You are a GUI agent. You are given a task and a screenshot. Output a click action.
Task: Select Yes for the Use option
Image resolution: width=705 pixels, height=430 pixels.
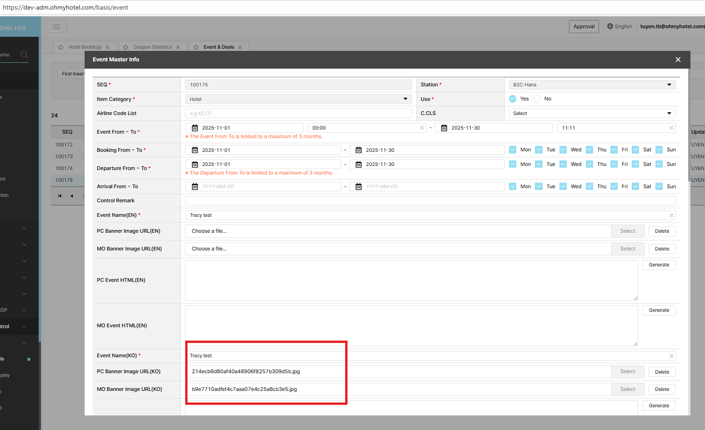513,99
